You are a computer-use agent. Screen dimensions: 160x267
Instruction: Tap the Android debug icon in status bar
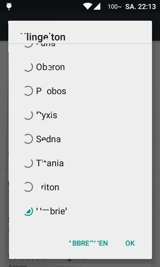click(x=9, y=6)
